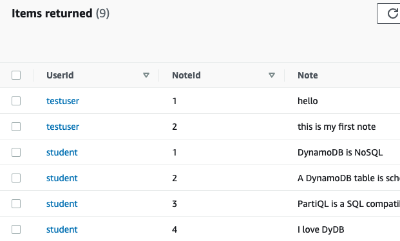Open the UserId column sort dropdown arrow
The width and height of the screenshot is (400, 241).
coord(146,75)
